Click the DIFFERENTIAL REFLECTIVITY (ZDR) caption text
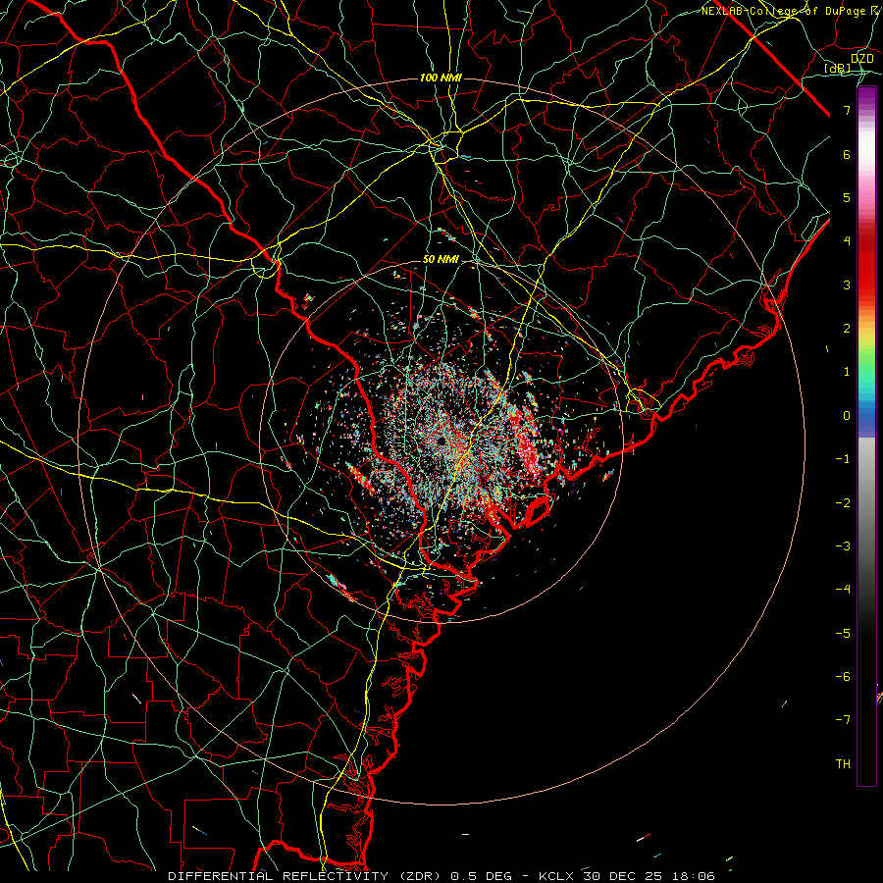The image size is (883, 883). point(306,876)
